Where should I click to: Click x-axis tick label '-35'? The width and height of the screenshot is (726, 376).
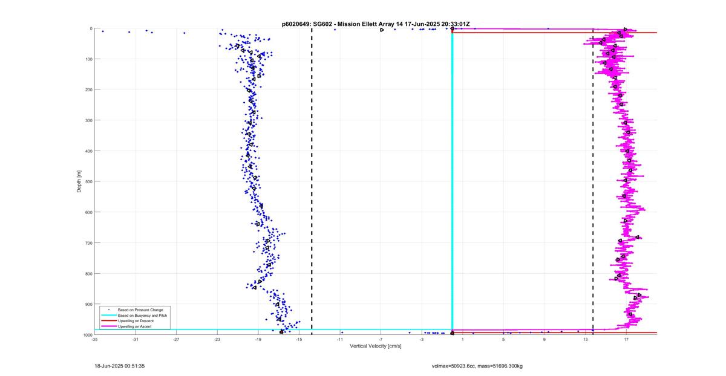(94, 339)
